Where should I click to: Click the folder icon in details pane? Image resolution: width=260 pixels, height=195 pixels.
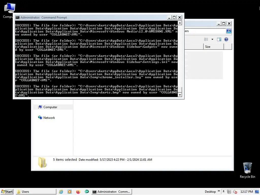point(42,162)
